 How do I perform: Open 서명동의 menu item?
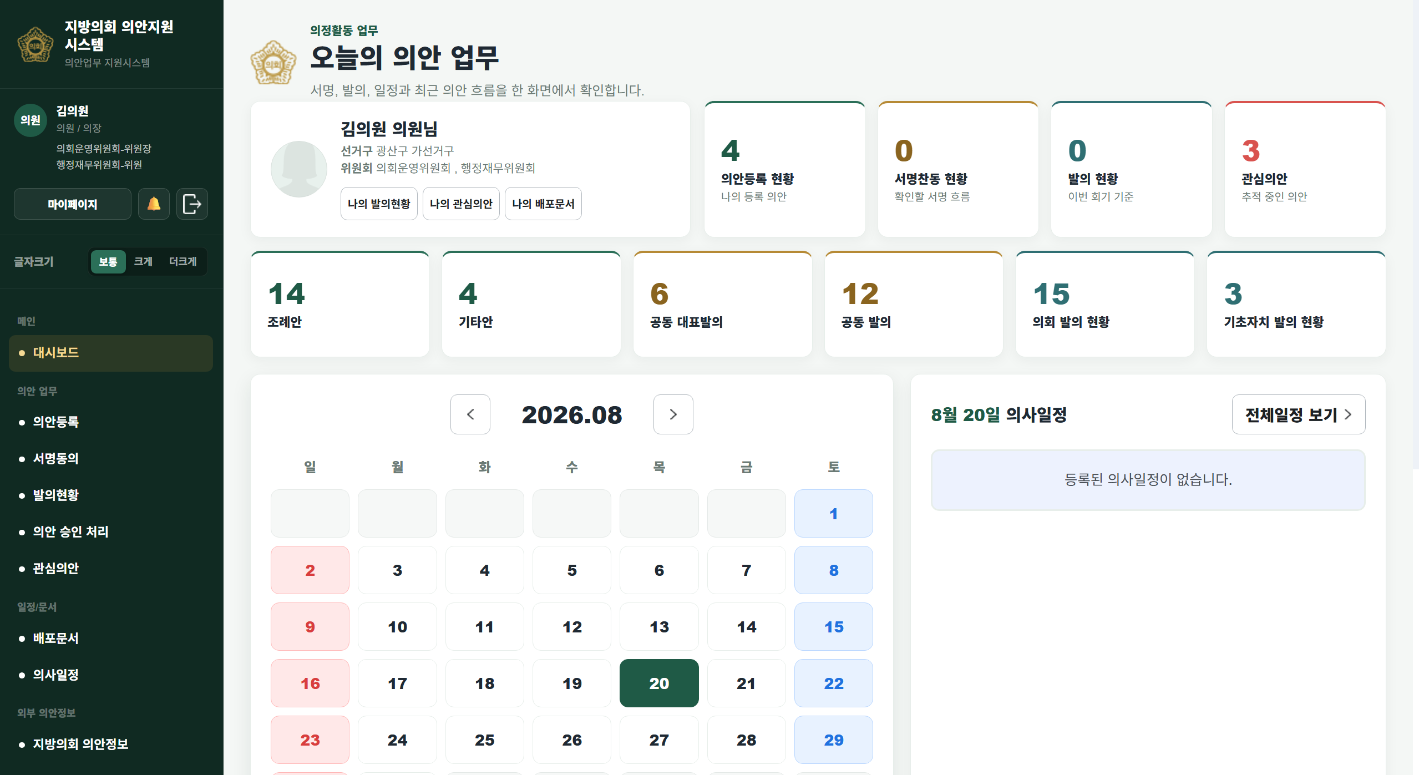(x=111, y=459)
